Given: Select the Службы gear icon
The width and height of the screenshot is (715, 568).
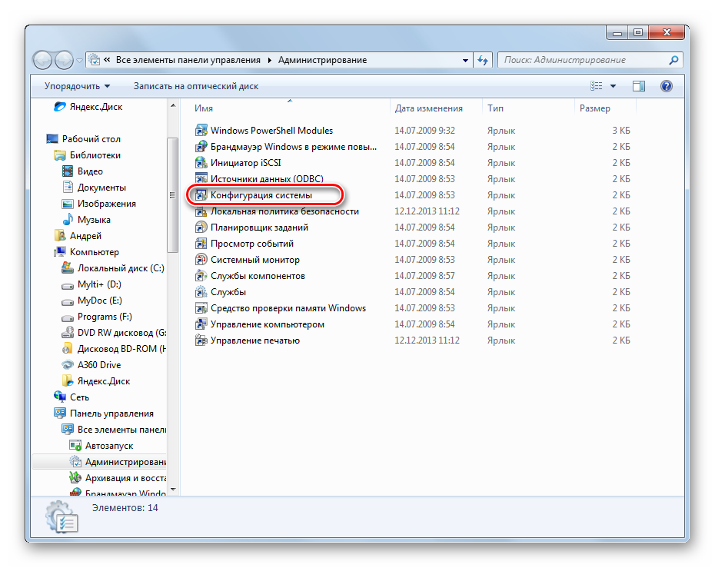Looking at the screenshot, I should point(201,292).
